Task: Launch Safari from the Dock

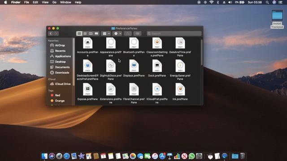Action: (67, 156)
